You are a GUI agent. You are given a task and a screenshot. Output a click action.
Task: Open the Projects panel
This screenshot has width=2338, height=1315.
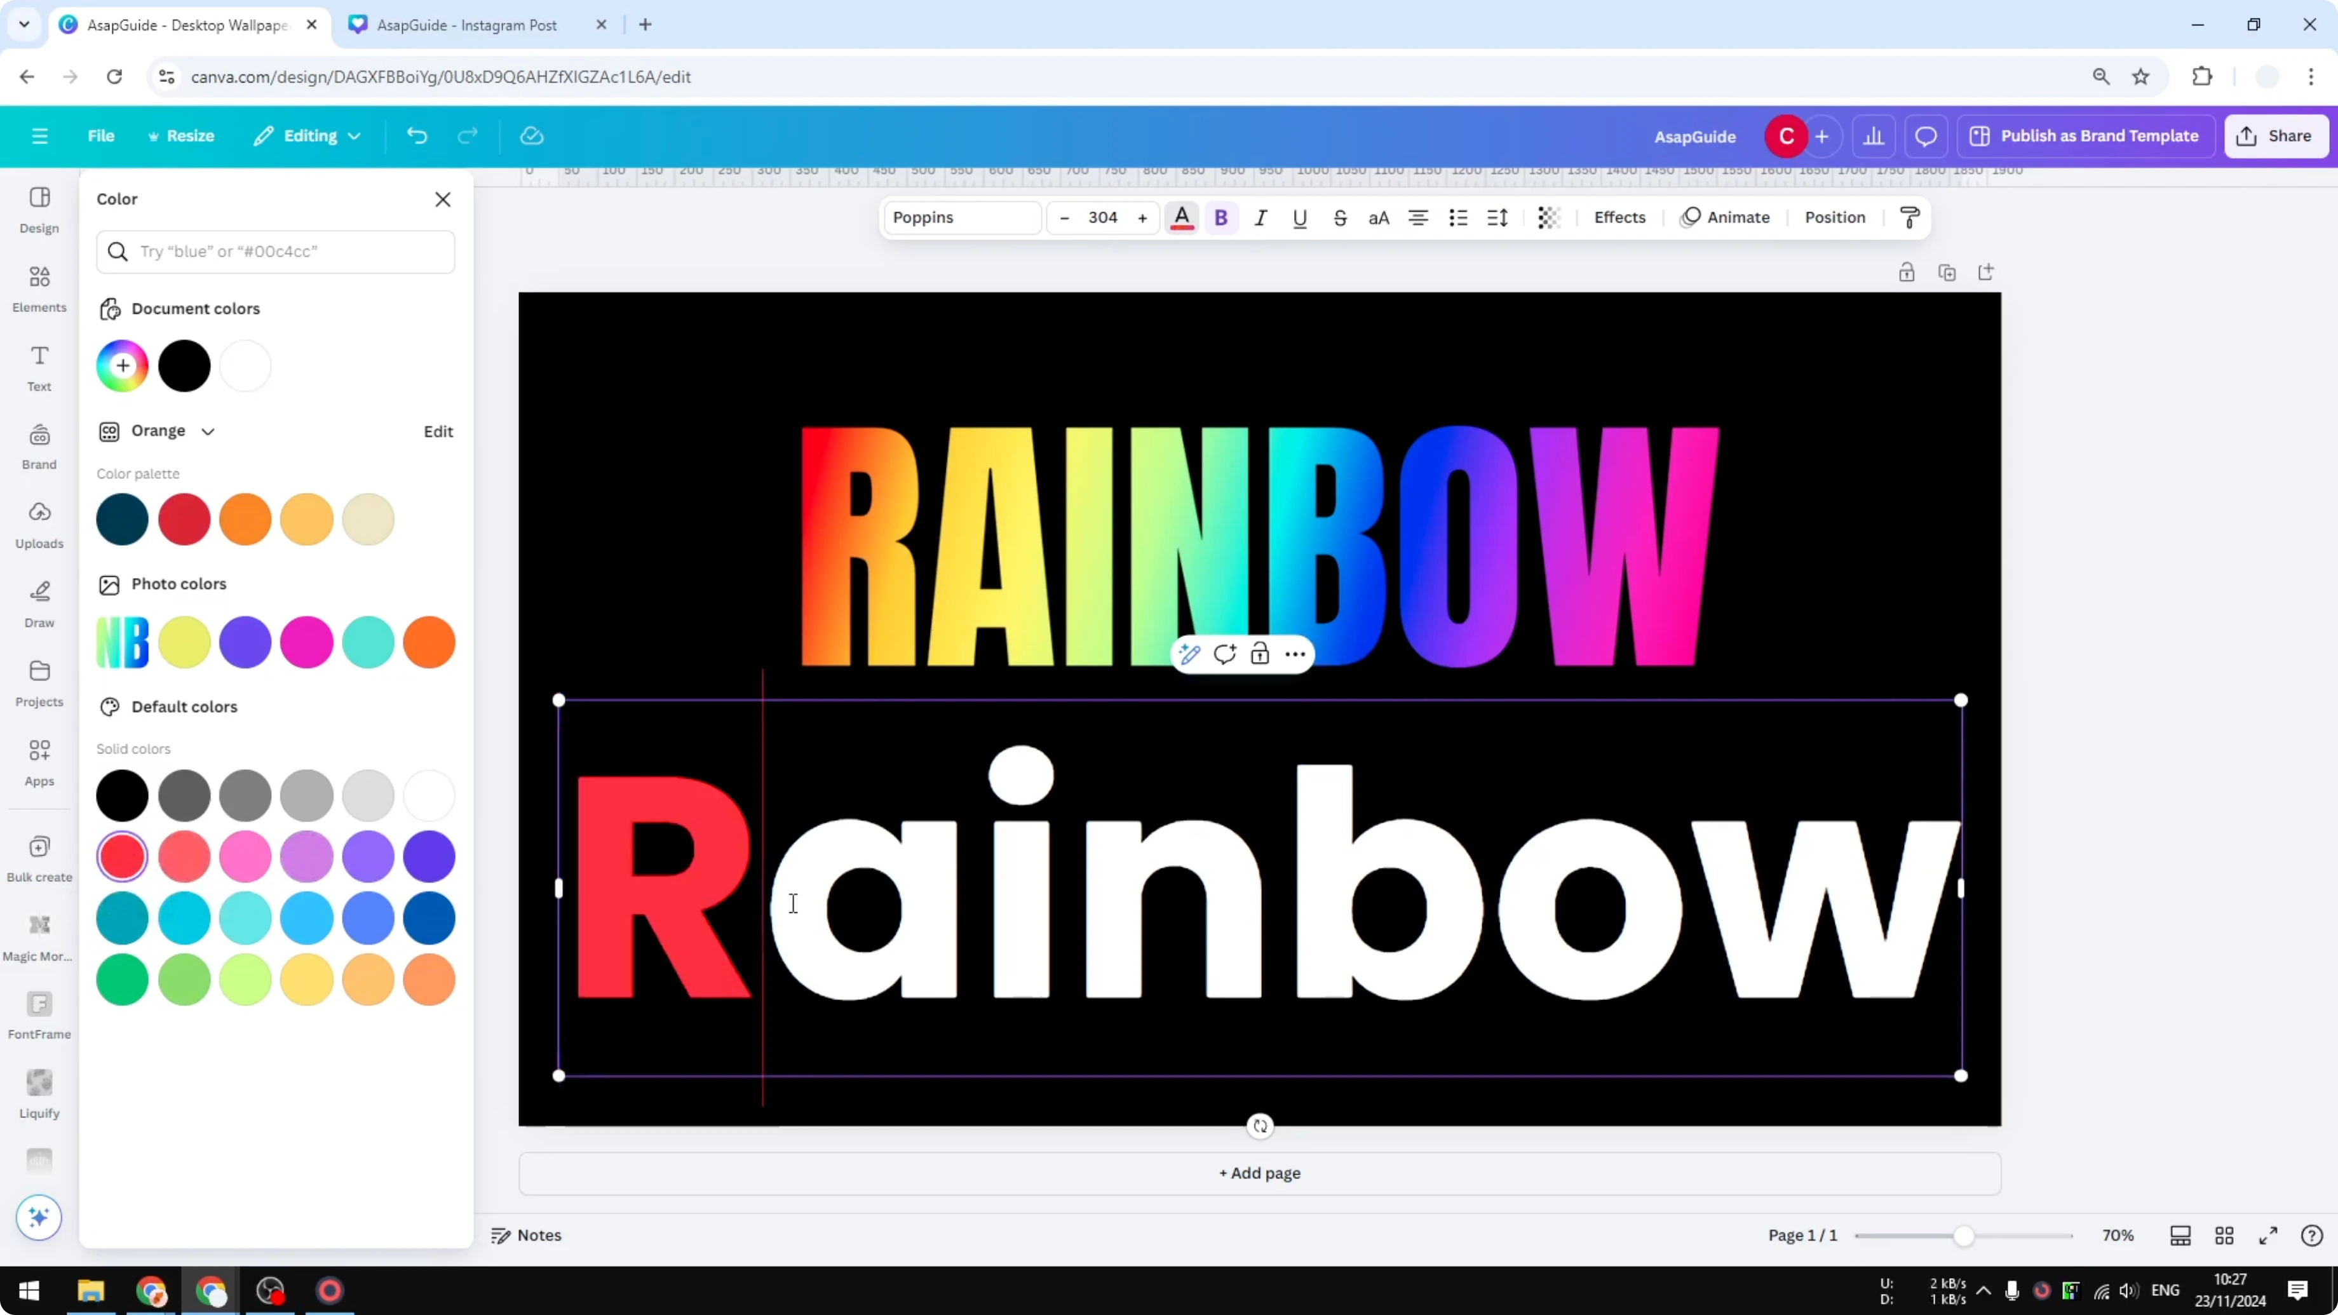point(38,682)
